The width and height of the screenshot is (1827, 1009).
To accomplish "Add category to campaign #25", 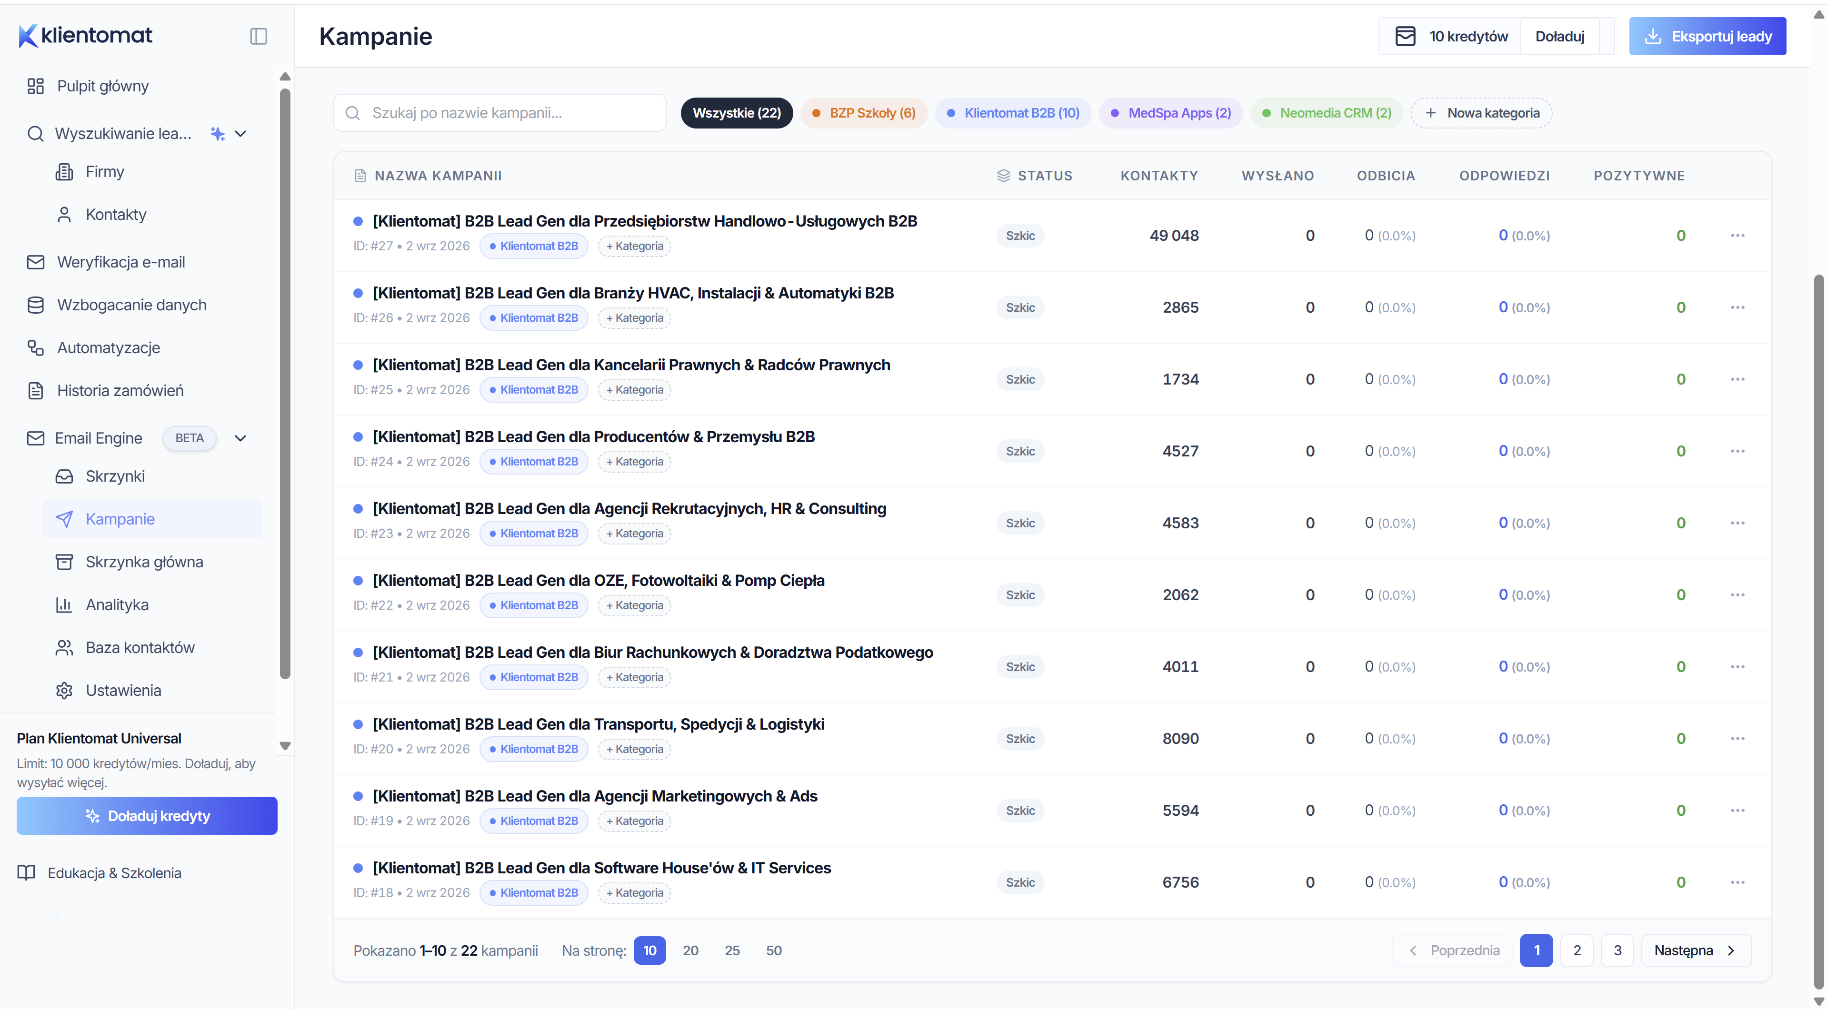I will pos(635,389).
